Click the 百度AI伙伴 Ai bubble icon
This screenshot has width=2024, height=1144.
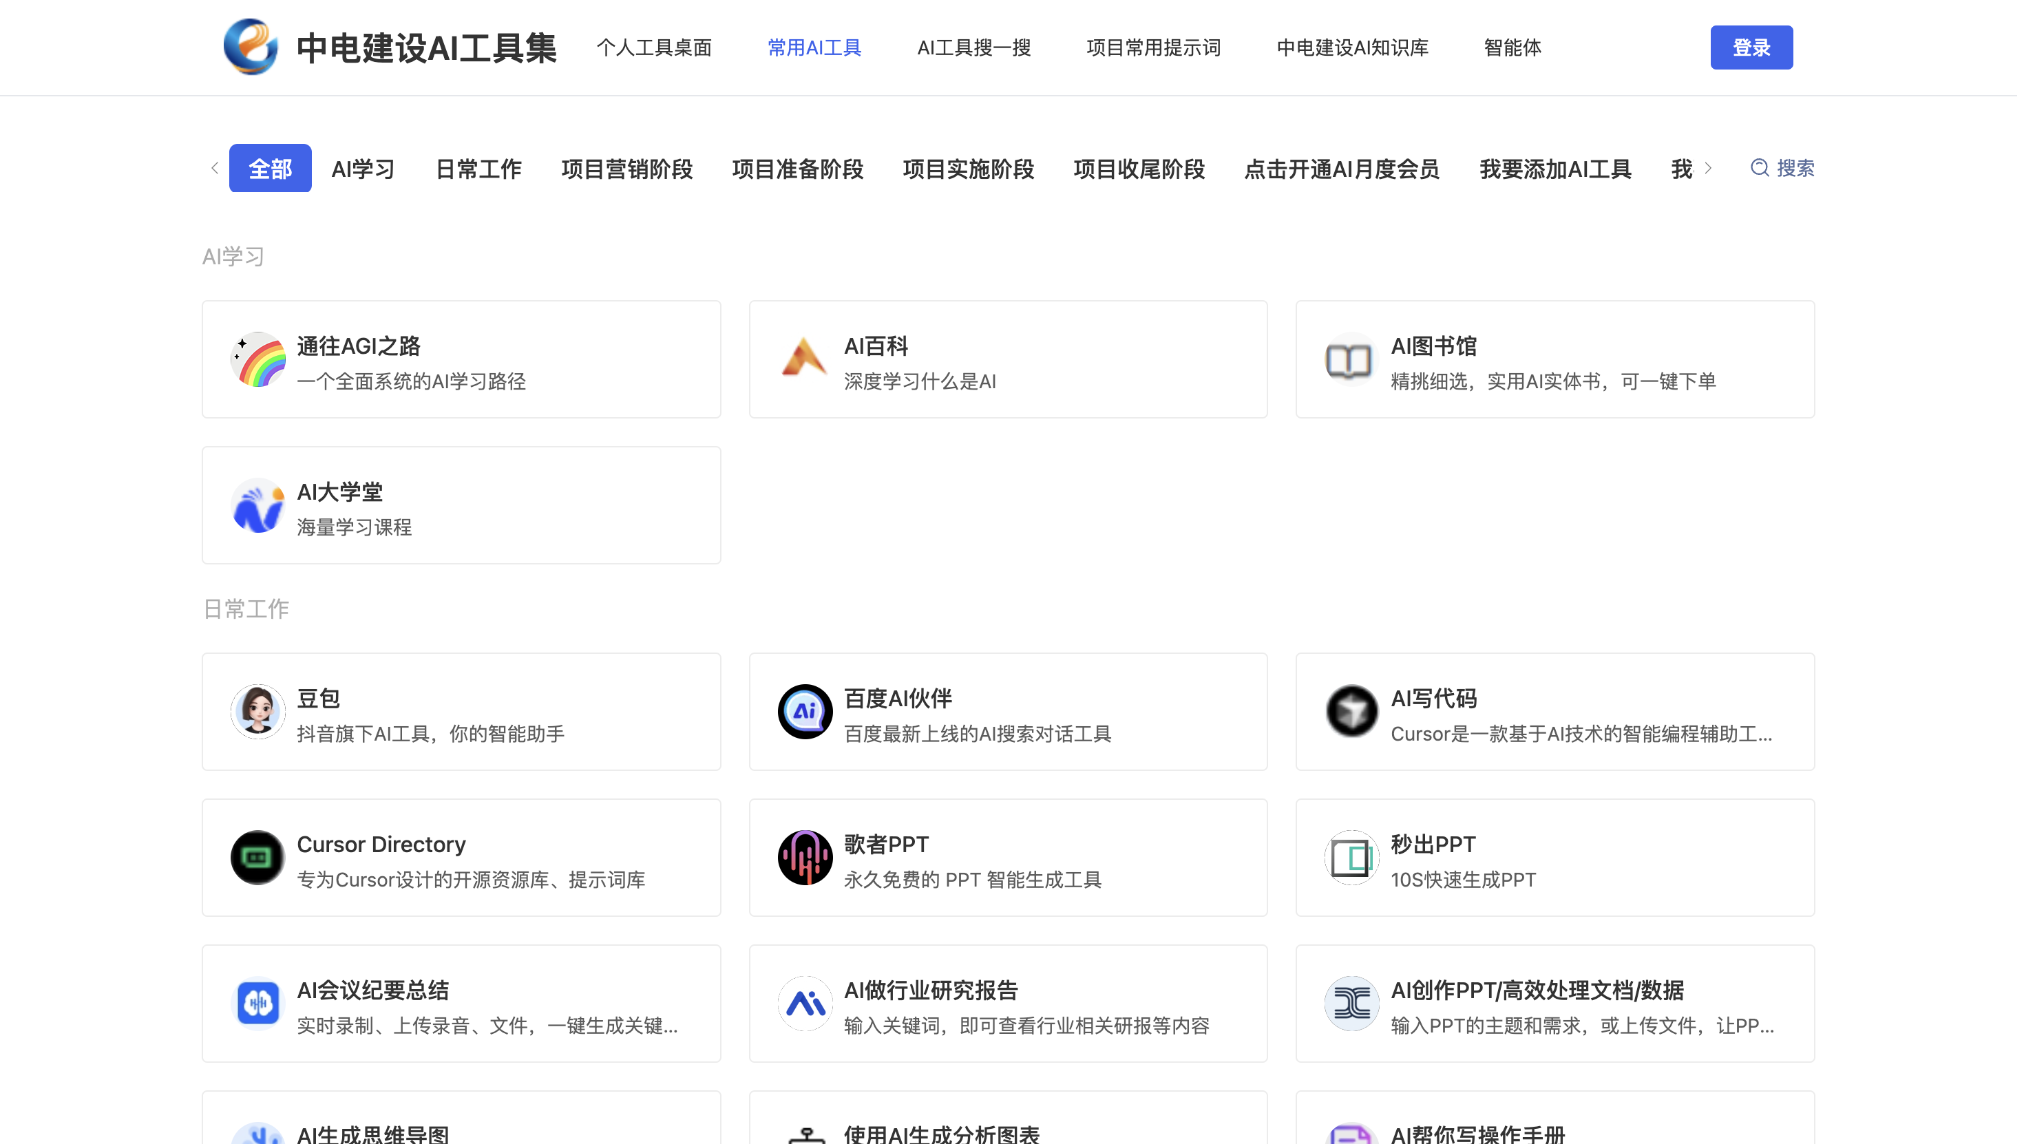click(x=807, y=713)
